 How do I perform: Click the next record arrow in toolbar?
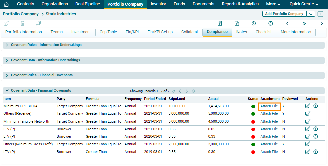point(322,23)
